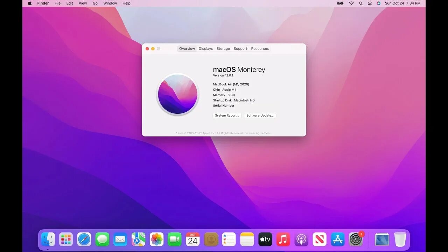Switch to the Displays tab

[x=206, y=49]
